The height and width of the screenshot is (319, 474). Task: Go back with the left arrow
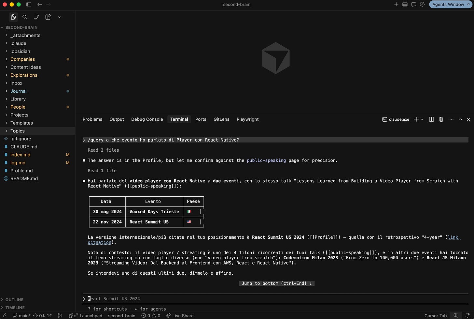pos(40,5)
